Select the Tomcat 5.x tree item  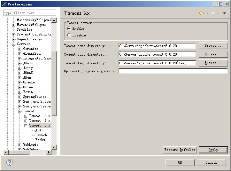(40, 120)
